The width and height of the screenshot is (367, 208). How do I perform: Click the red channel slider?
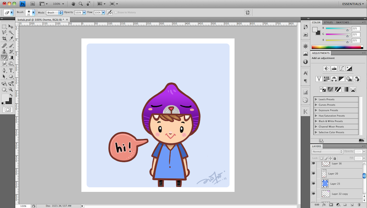tap(338, 28)
